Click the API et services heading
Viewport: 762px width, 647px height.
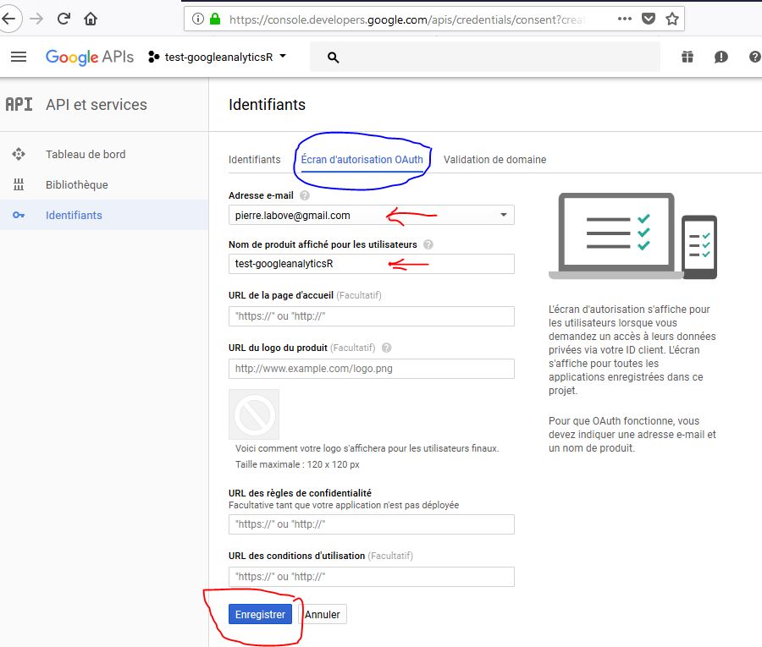click(x=97, y=105)
